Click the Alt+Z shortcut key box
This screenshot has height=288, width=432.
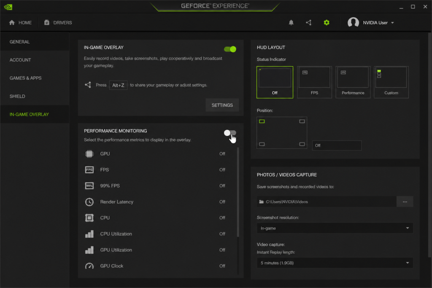(118, 85)
